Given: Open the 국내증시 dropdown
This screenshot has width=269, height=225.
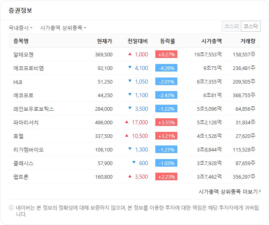Looking at the screenshot, I should [x=20, y=28].
